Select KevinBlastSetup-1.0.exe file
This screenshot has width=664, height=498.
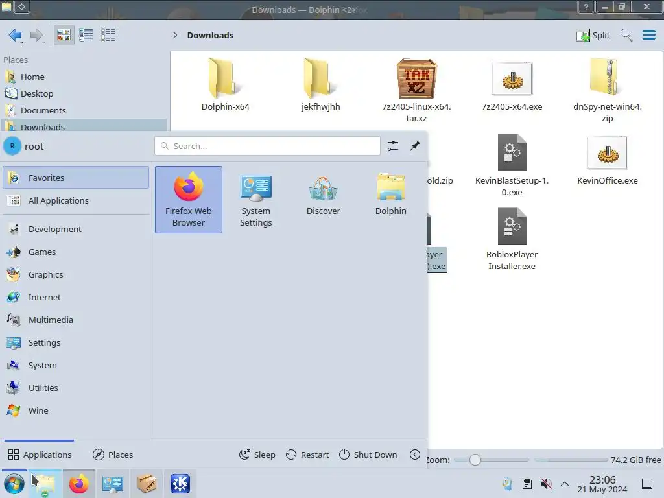512,165
